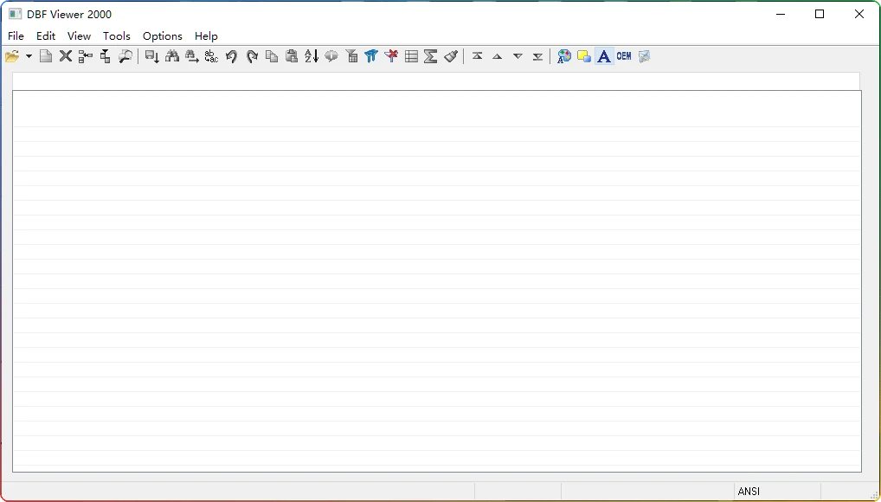The height and width of the screenshot is (502, 881).
Task: Click the blue funnel Filter icon
Action: (371, 56)
